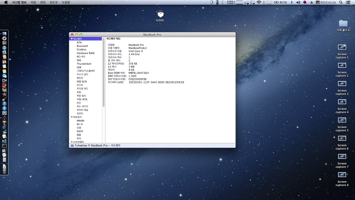This screenshot has width=355, height=200.
Task: Select Hardware RAID in the sidebar
Action: point(86,53)
